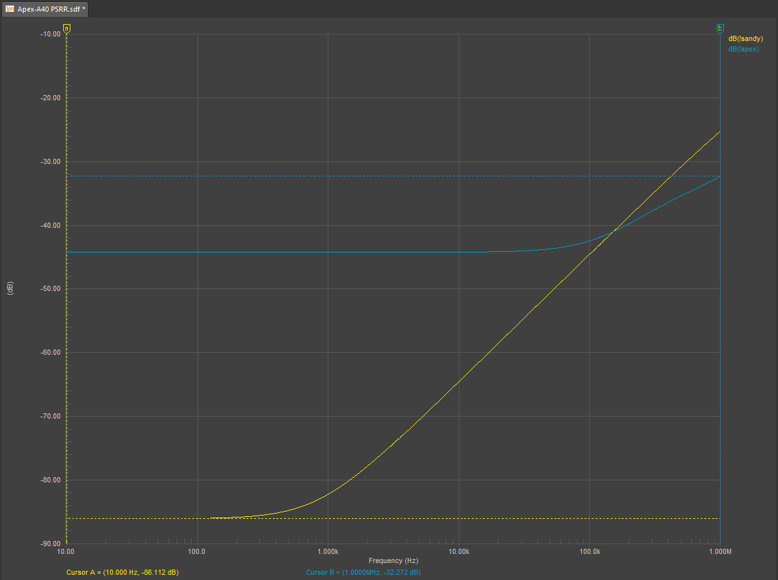
Task: Click the 10.00 frequency axis tick label
Action: point(66,552)
